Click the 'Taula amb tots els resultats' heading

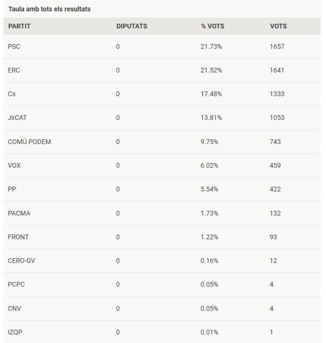pyautogui.click(x=49, y=9)
